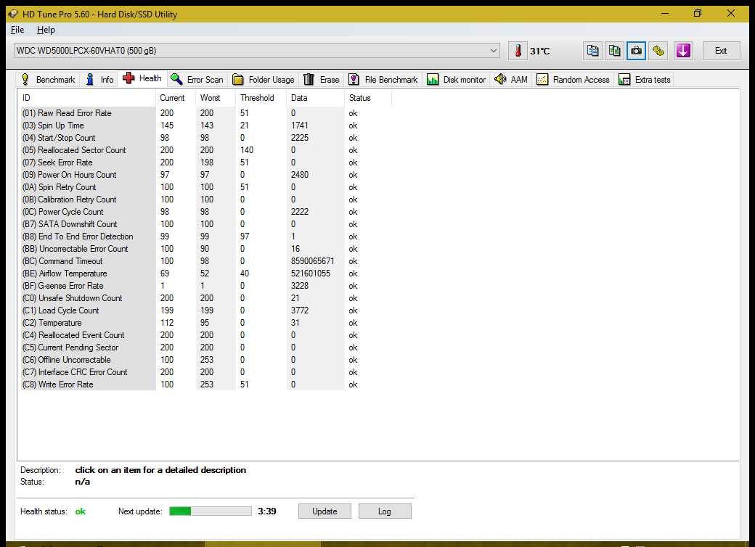Viewport: 755px width, 547px height.
Task: Click the Threshold column header
Action: point(261,98)
